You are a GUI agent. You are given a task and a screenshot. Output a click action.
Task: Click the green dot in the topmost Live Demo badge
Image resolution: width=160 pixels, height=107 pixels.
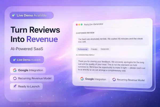coord(14,16)
